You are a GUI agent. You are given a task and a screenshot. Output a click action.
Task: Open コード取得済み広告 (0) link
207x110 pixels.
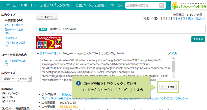point(15,62)
